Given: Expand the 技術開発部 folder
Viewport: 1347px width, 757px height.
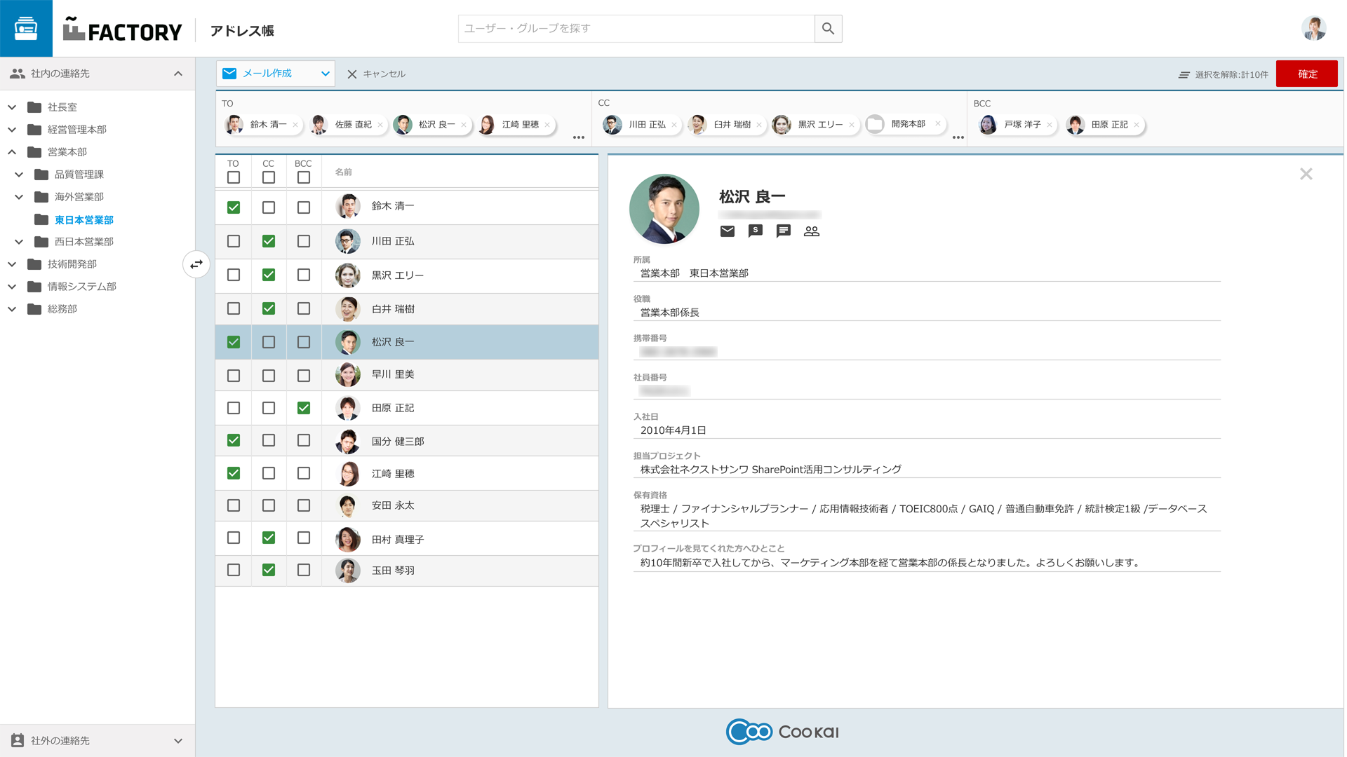Looking at the screenshot, I should [x=12, y=264].
